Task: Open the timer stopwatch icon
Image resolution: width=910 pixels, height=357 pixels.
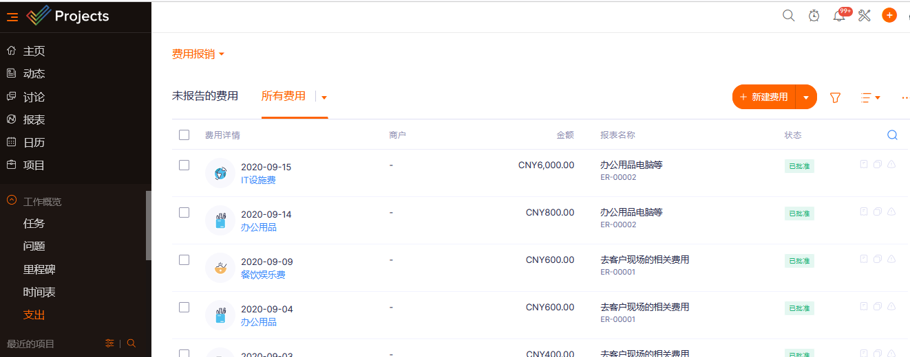Action: (x=814, y=16)
